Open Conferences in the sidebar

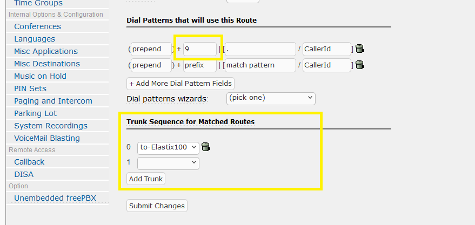click(x=37, y=26)
